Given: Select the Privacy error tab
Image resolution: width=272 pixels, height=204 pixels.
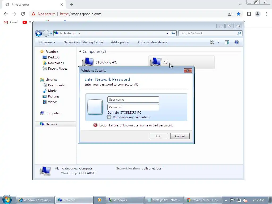Looking at the screenshot, I should (34, 5).
